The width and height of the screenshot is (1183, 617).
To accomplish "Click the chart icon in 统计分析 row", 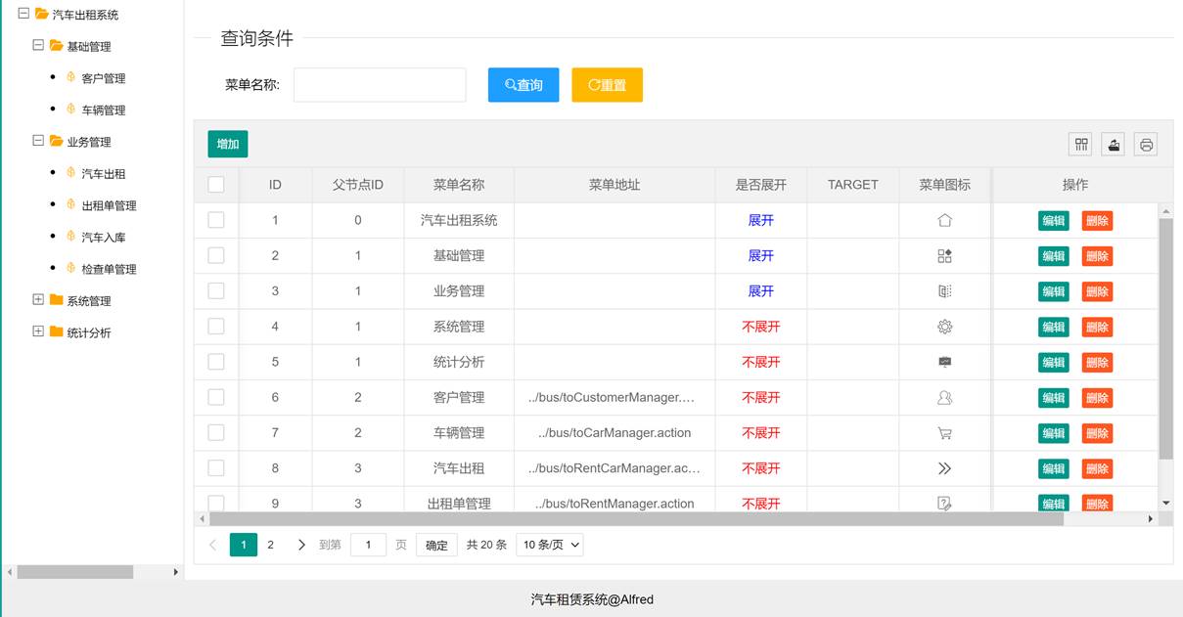I will [944, 362].
